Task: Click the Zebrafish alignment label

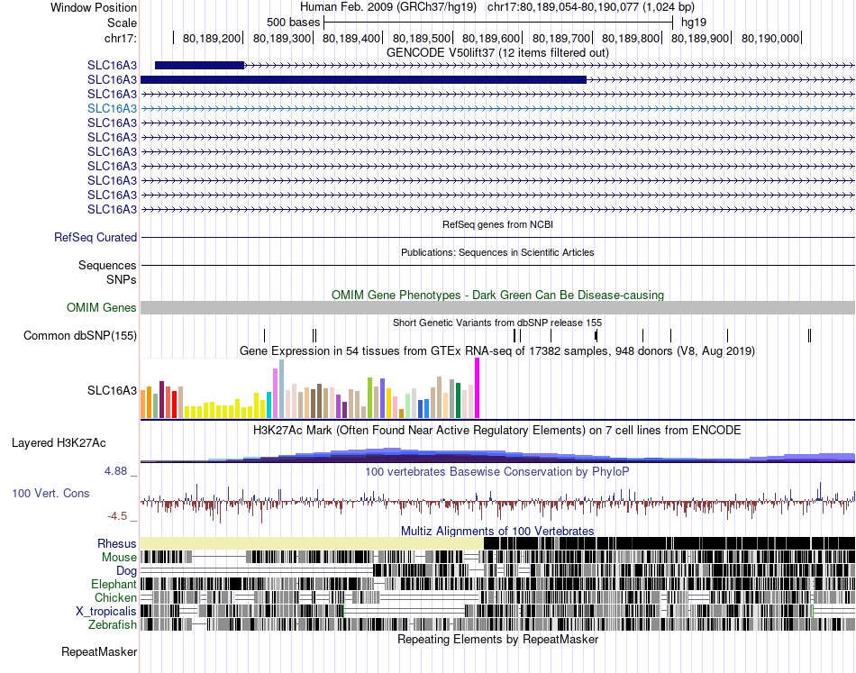Action: (x=113, y=625)
